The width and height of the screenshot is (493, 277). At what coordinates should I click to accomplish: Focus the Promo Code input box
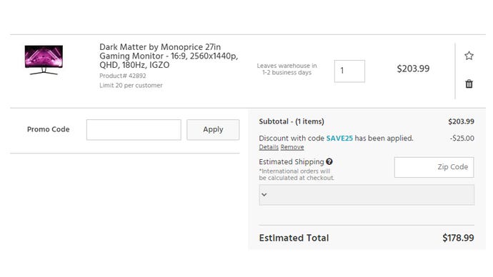coord(134,129)
